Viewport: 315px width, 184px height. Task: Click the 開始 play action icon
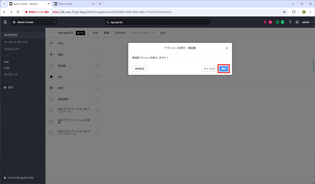[51, 54]
